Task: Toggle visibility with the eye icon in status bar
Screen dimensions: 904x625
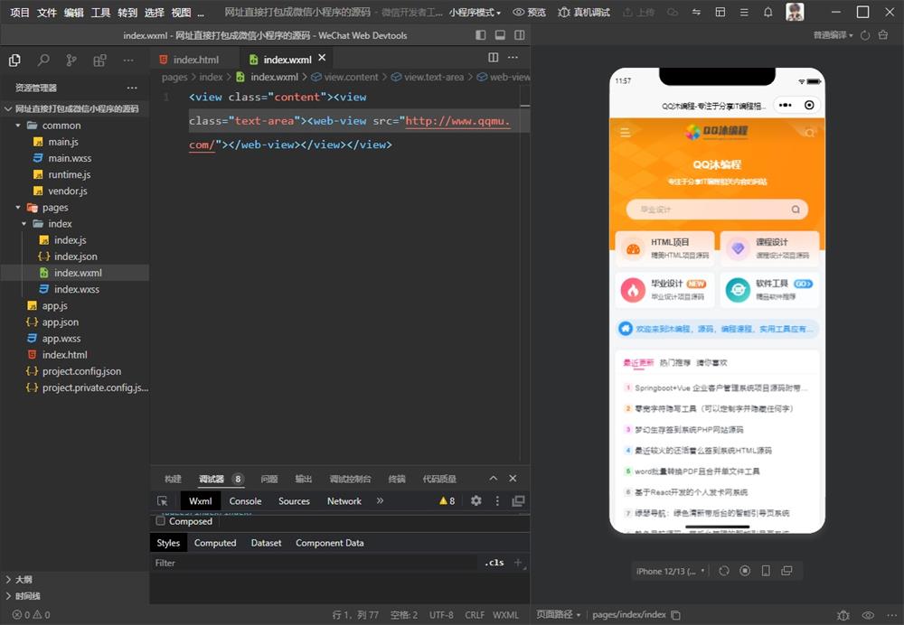Action: (868, 615)
